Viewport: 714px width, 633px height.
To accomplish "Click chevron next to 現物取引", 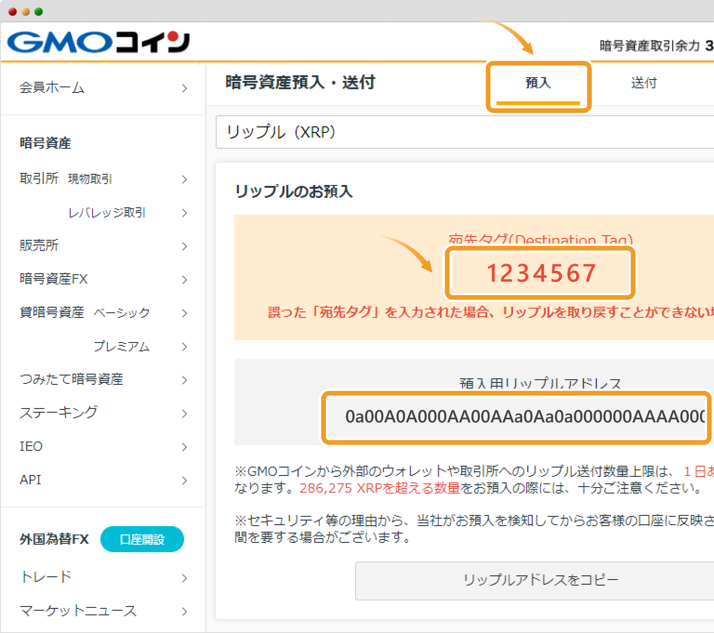I will (x=185, y=179).
